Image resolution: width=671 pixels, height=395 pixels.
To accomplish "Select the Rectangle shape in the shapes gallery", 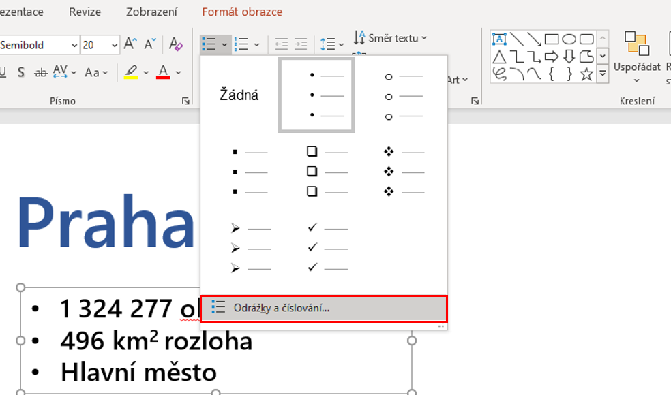I will point(551,39).
